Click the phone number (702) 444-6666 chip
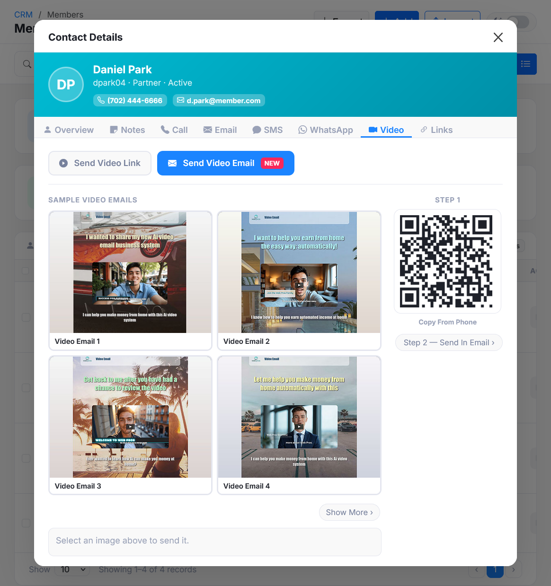The width and height of the screenshot is (551, 586). 130,100
